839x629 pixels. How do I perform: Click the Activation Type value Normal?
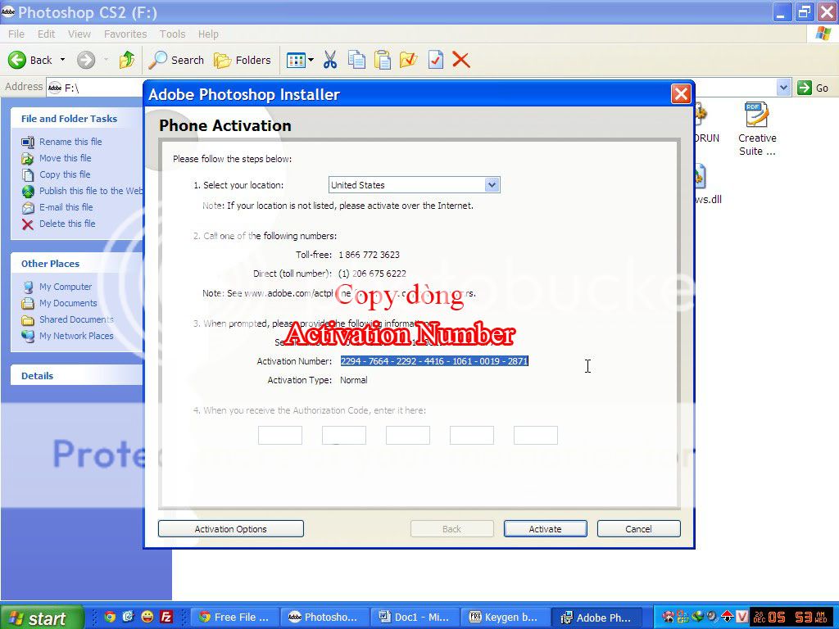(354, 380)
